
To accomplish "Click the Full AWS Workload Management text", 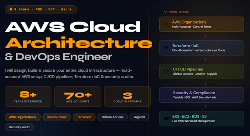I will click(x=193, y=121).
